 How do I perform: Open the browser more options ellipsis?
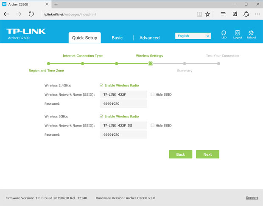(x=257, y=14)
